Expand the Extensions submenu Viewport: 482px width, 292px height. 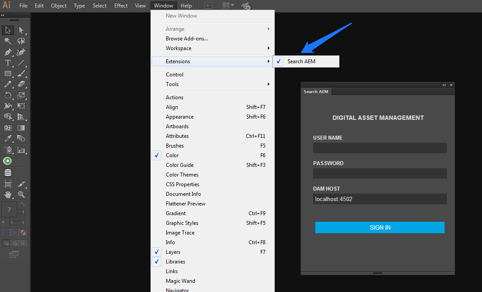click(213, 61)
